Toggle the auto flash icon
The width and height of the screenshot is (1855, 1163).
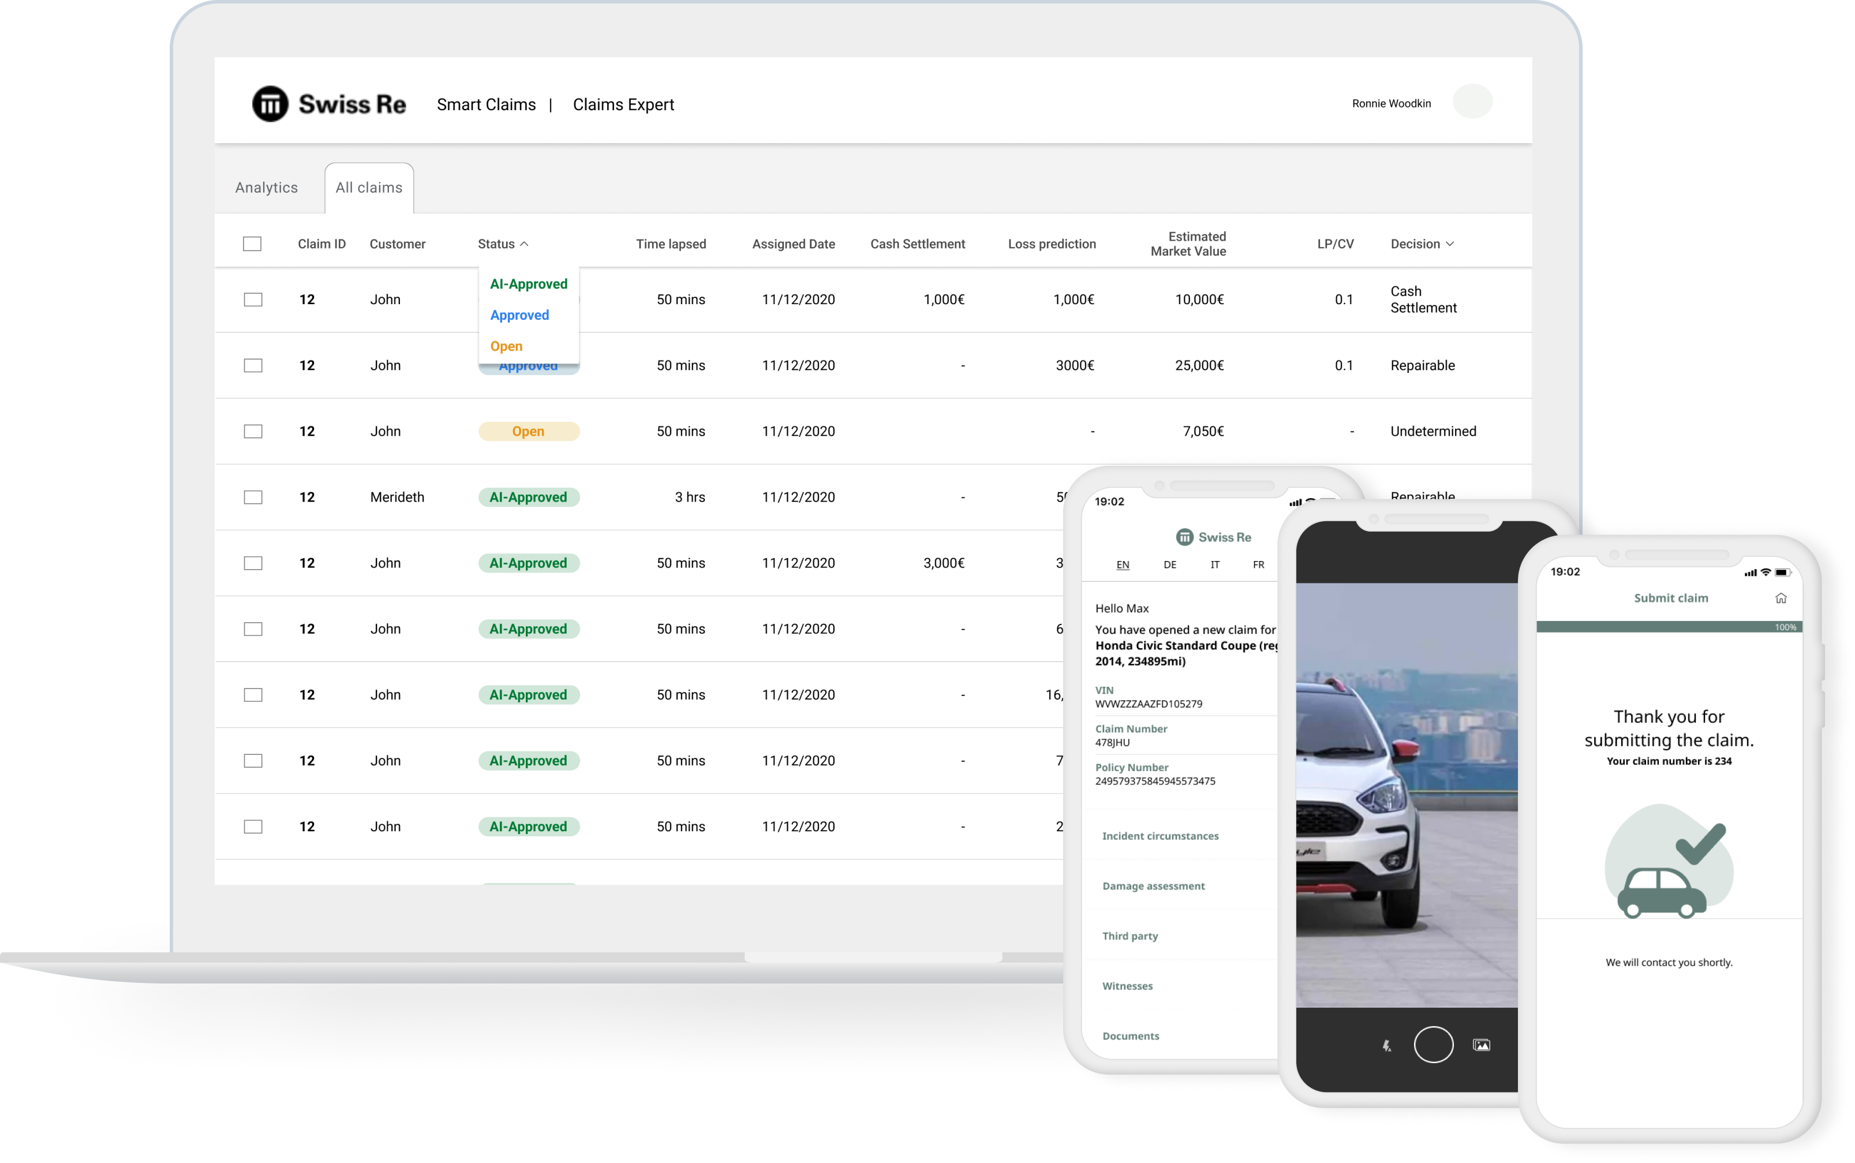1387,1045
